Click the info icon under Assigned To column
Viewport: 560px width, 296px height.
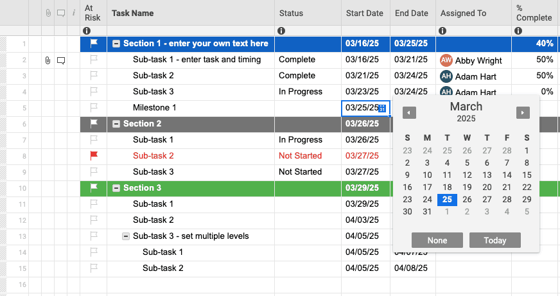[442, 31]
